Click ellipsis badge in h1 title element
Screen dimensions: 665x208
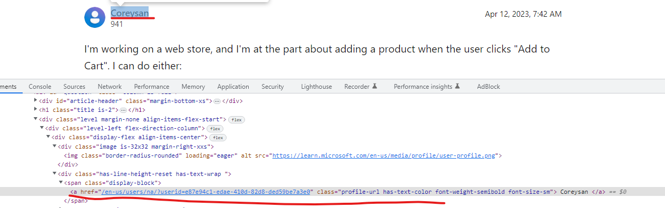click(x=124, y=110)
